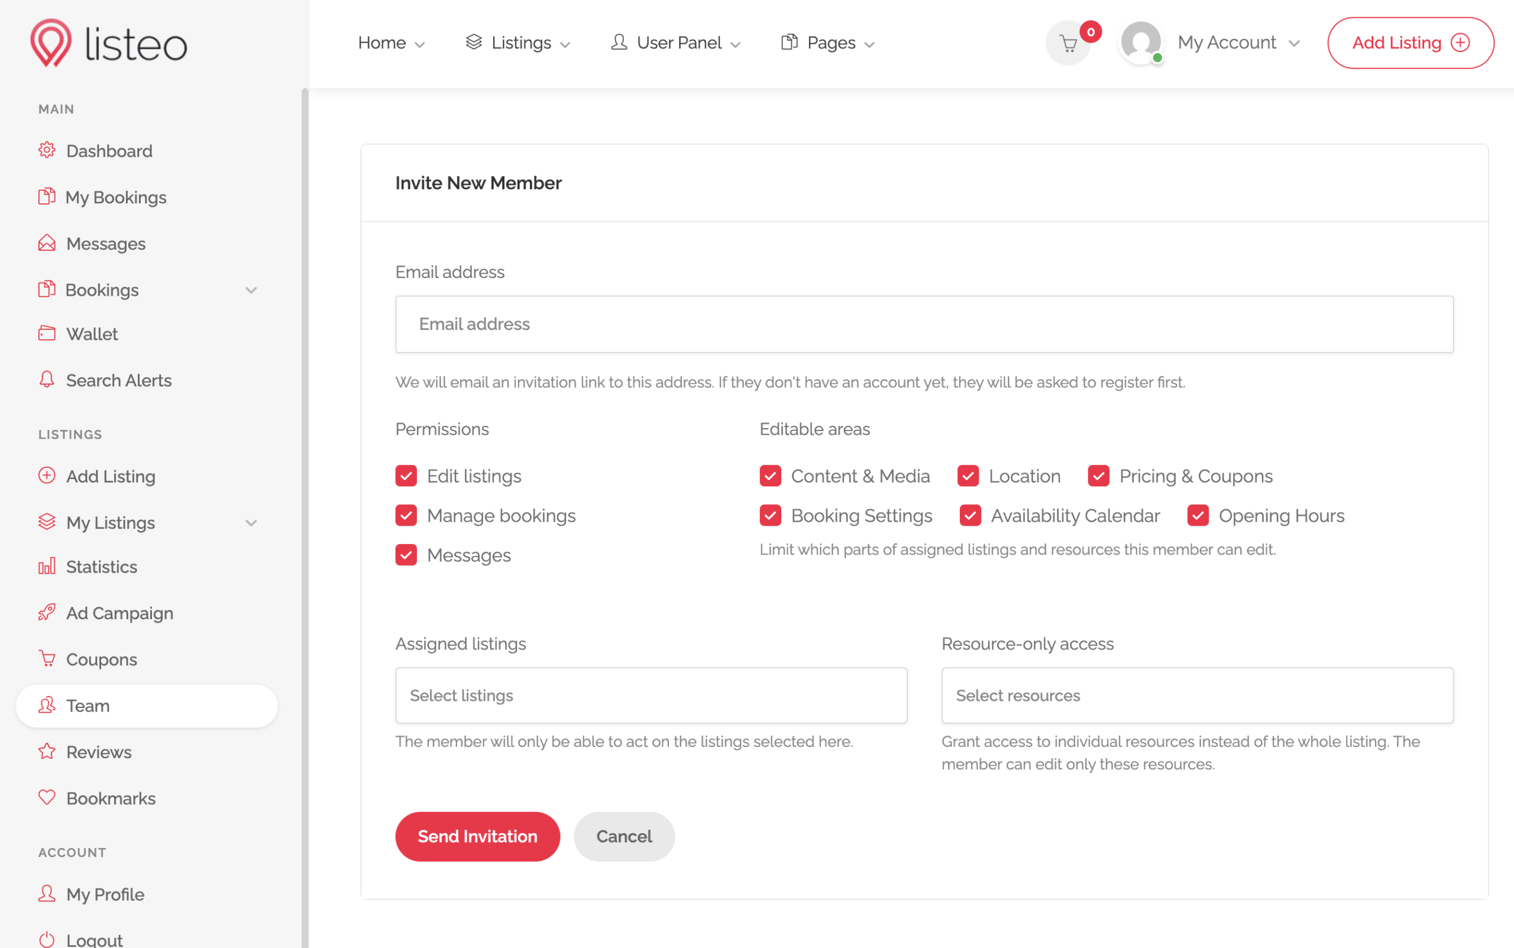
Task: Uncheck the Messages permission checkbox
Action: (x=406, y=555)
